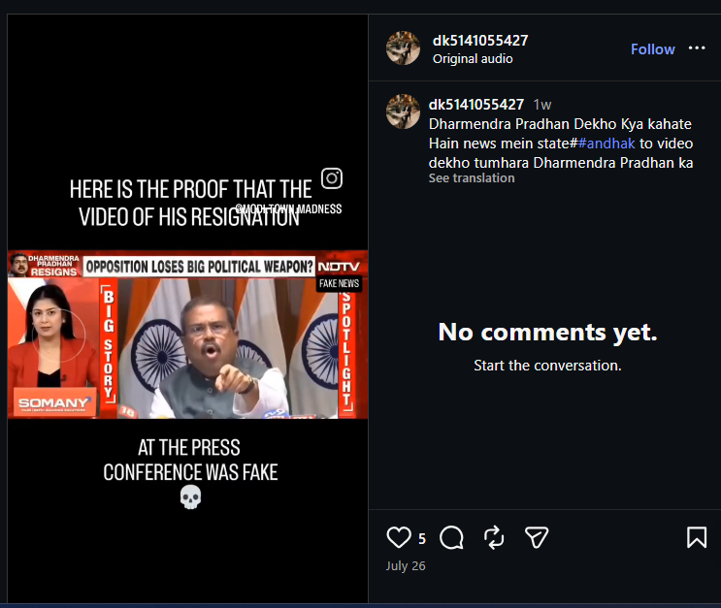Open Original audio link

point(473,59)
